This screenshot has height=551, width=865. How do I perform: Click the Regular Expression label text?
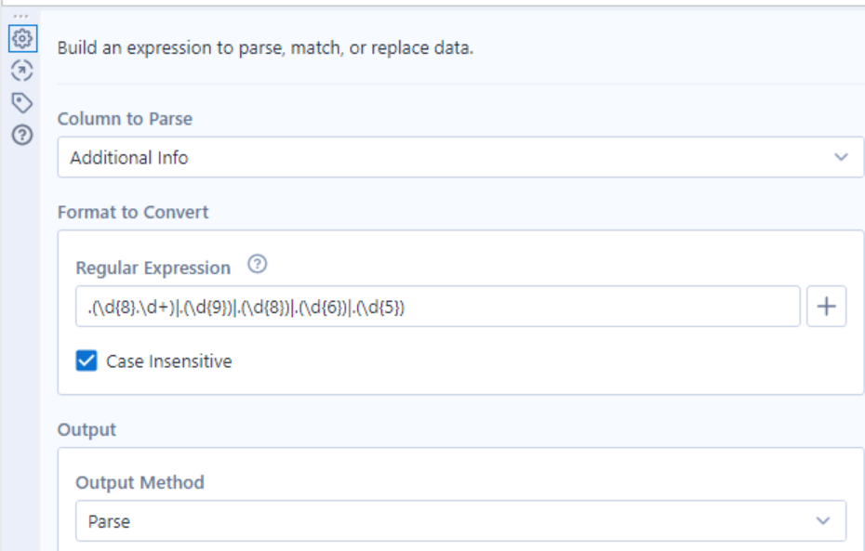(x=153, y=268)
